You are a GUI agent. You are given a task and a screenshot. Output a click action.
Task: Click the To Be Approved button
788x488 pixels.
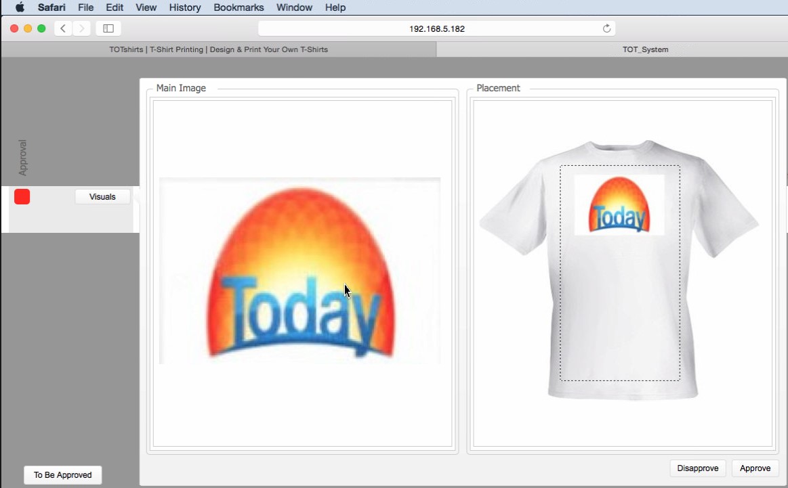(62, 475)
